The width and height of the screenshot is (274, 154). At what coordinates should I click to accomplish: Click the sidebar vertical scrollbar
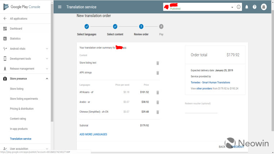[52, 63]
